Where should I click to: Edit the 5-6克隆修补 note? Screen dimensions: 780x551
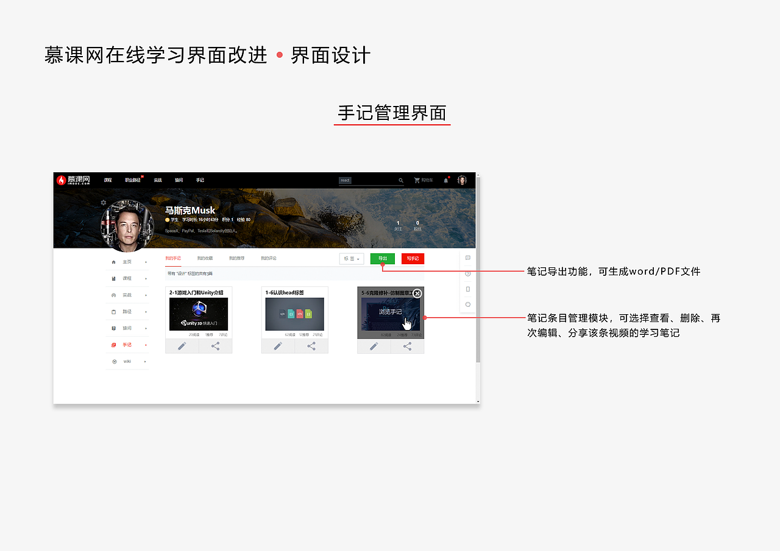pyautogui.click(x=374, y=346)
